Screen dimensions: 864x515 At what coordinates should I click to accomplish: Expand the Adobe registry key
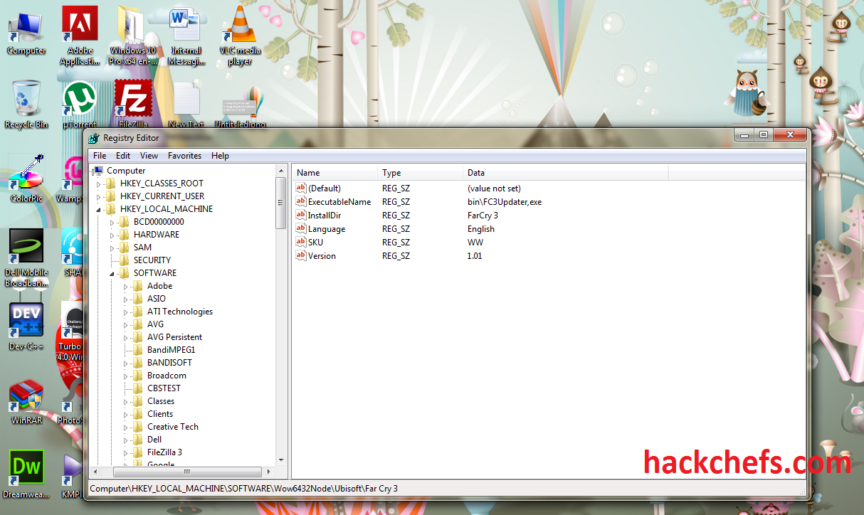[x=125, y=285]
